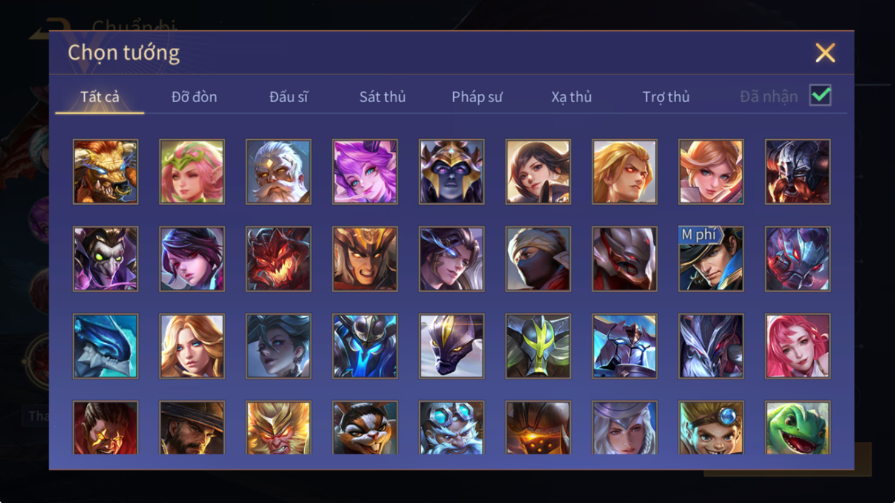Viewport: 895px width, 503px height.
Task: Pick the blue shark creature hero
Action: click(x=105, y=346)
